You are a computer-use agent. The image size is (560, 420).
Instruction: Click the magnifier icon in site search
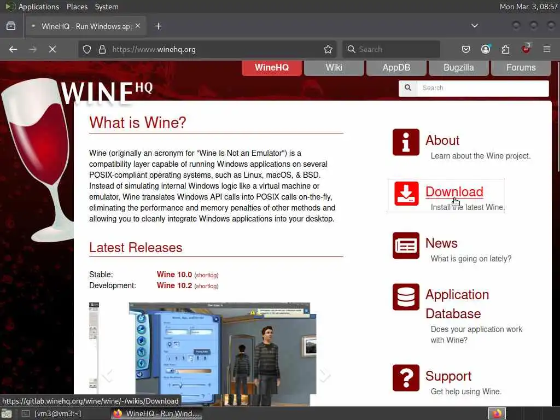click(408, 88)
